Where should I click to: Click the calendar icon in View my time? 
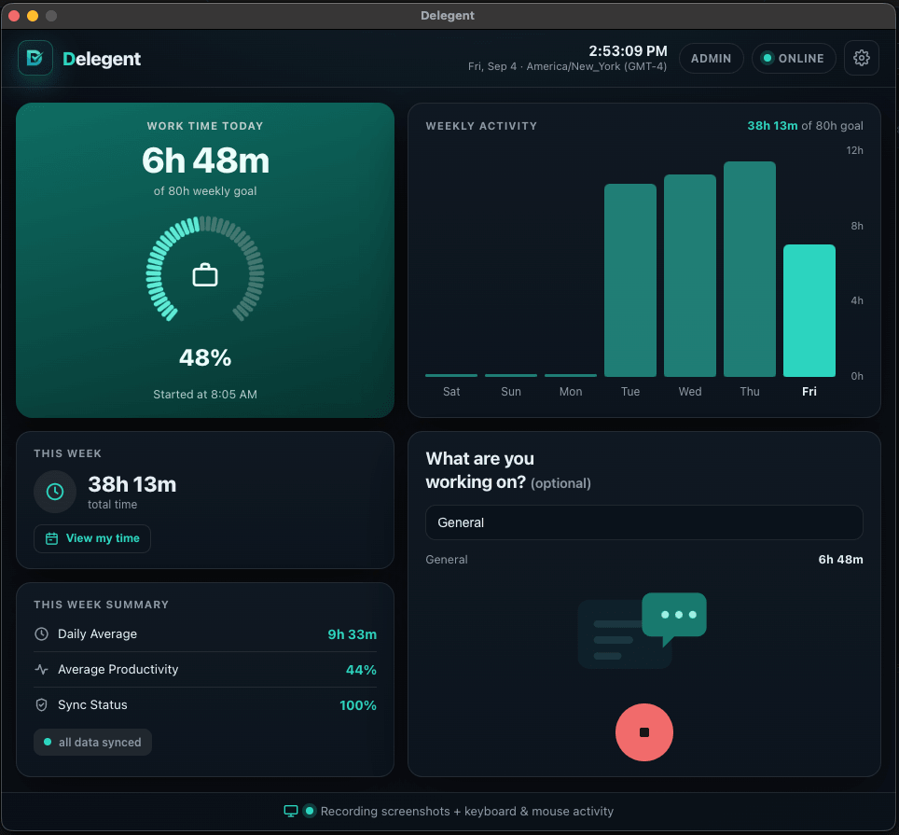pyautogui.click(x=51, y=538)
